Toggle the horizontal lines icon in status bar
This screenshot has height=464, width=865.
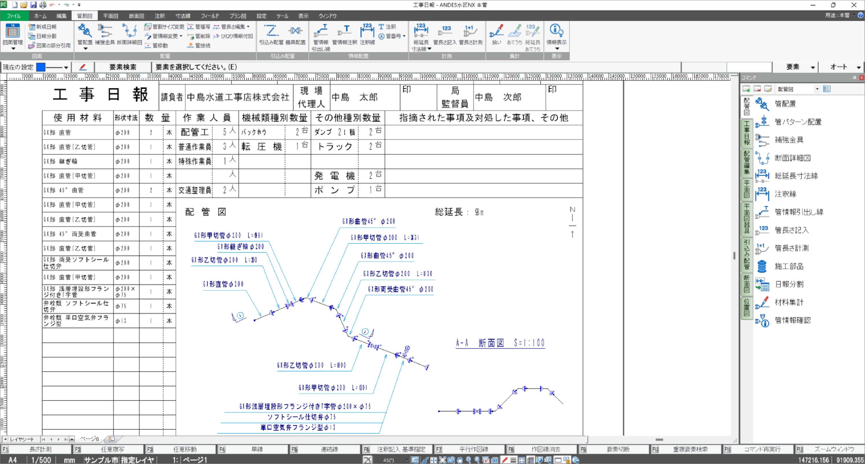pyautogui.click(x=513, y=460)
